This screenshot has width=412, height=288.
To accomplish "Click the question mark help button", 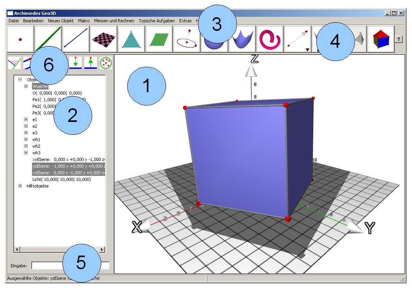I will click(398, 39).
